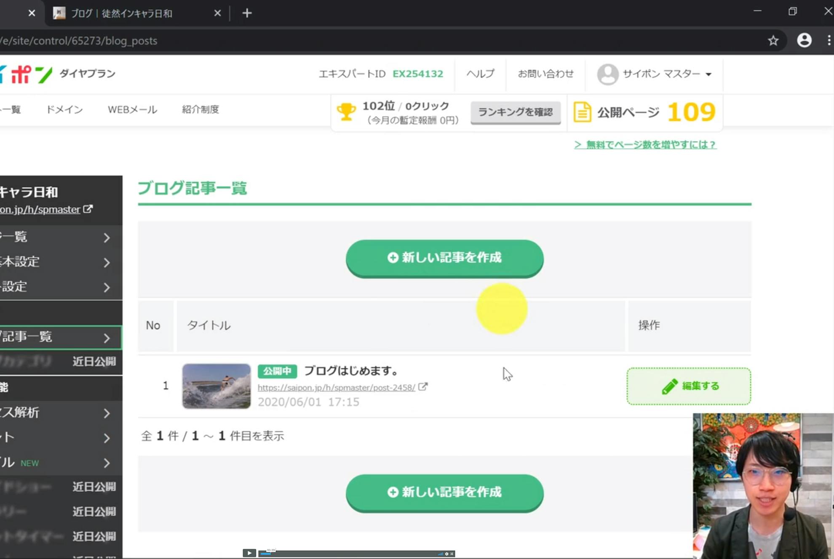The height and width of the screenshot is (559, 834).
Task: Close the leftmost browser tab
Action: tap(32, 13)
